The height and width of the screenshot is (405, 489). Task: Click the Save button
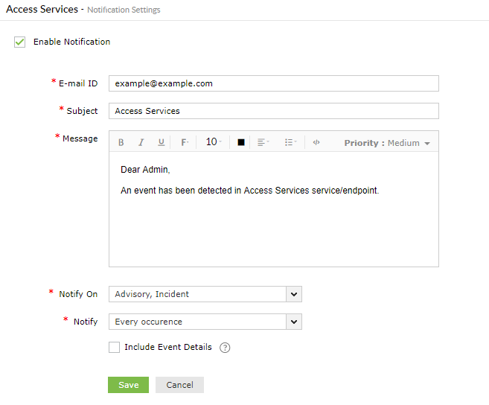128,385
